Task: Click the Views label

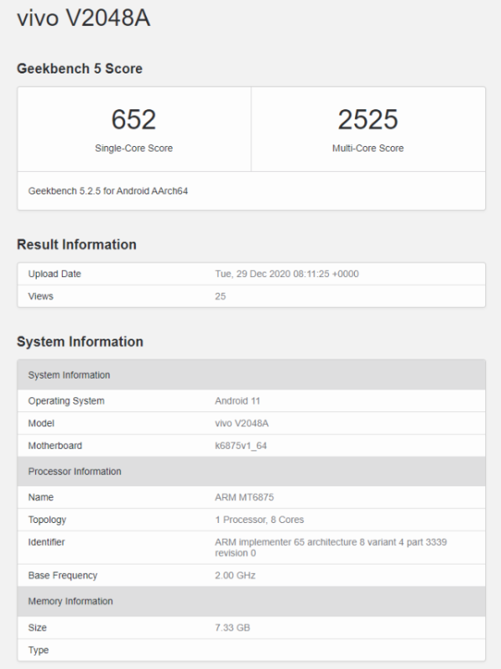Action: coord(41,296)
